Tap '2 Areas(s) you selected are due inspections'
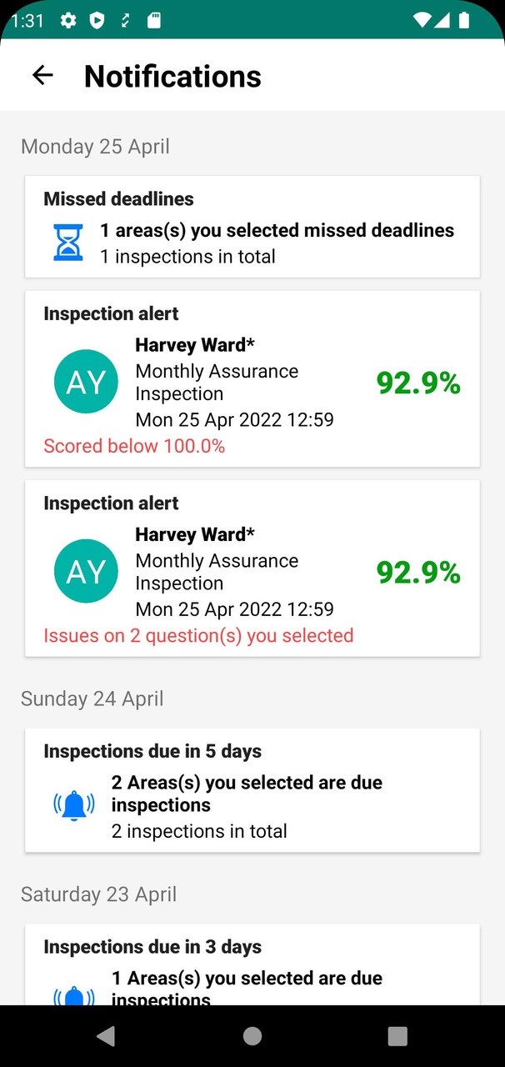The height and width of the screenshot is (1067, 505). [x=247, y=794]
